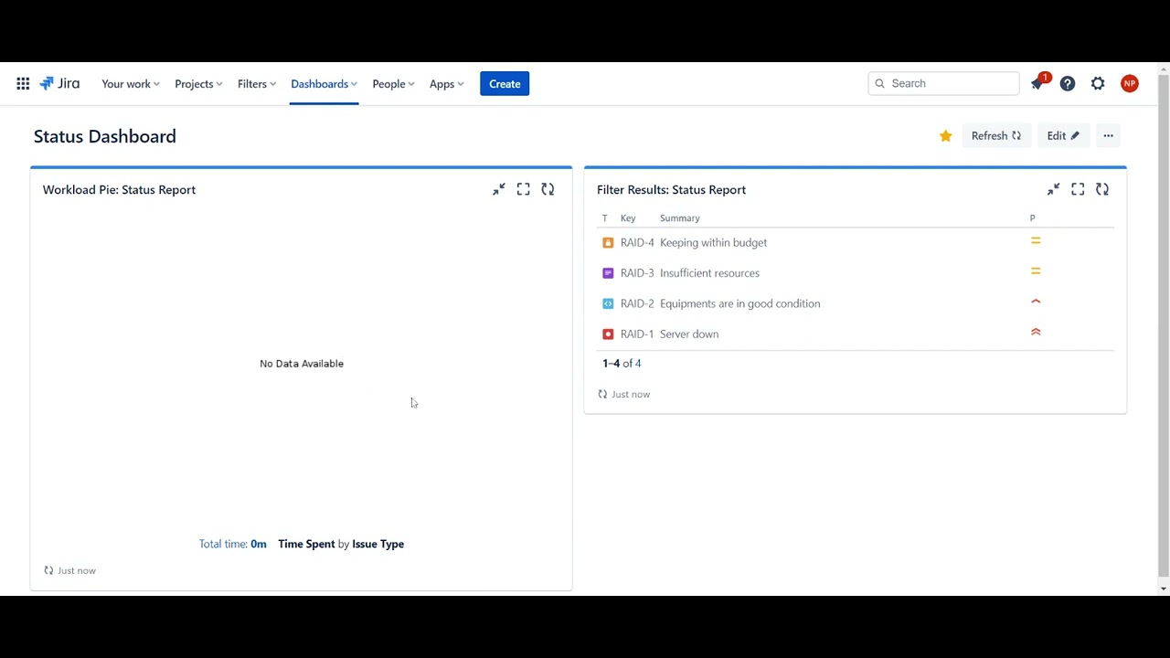Click the RAID-4 medium priority icon
Viewport: 1170px width, 658px height.
tap(1036, 241)
